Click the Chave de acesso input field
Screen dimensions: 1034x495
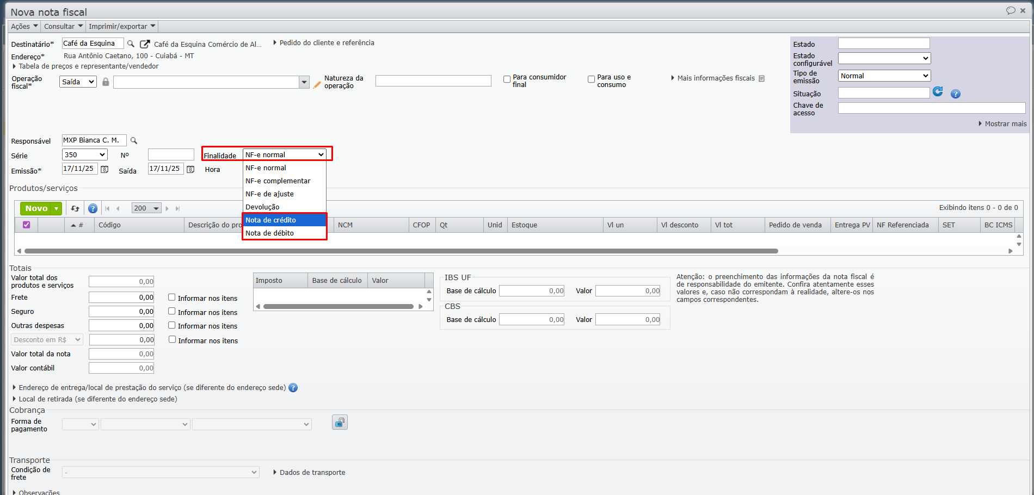click(932, 108)
